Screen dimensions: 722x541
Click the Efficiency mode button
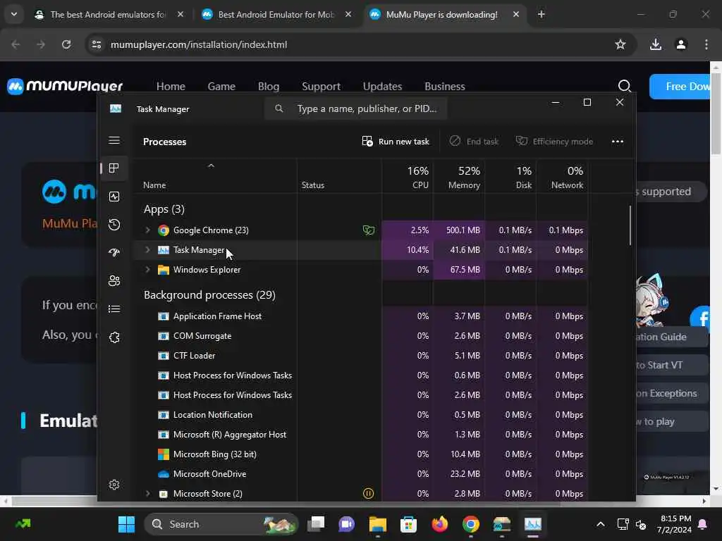pos(554,142)
